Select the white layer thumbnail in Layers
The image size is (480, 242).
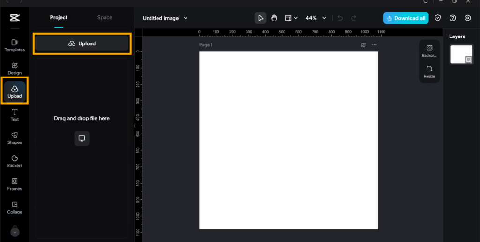tap(461, 54)
